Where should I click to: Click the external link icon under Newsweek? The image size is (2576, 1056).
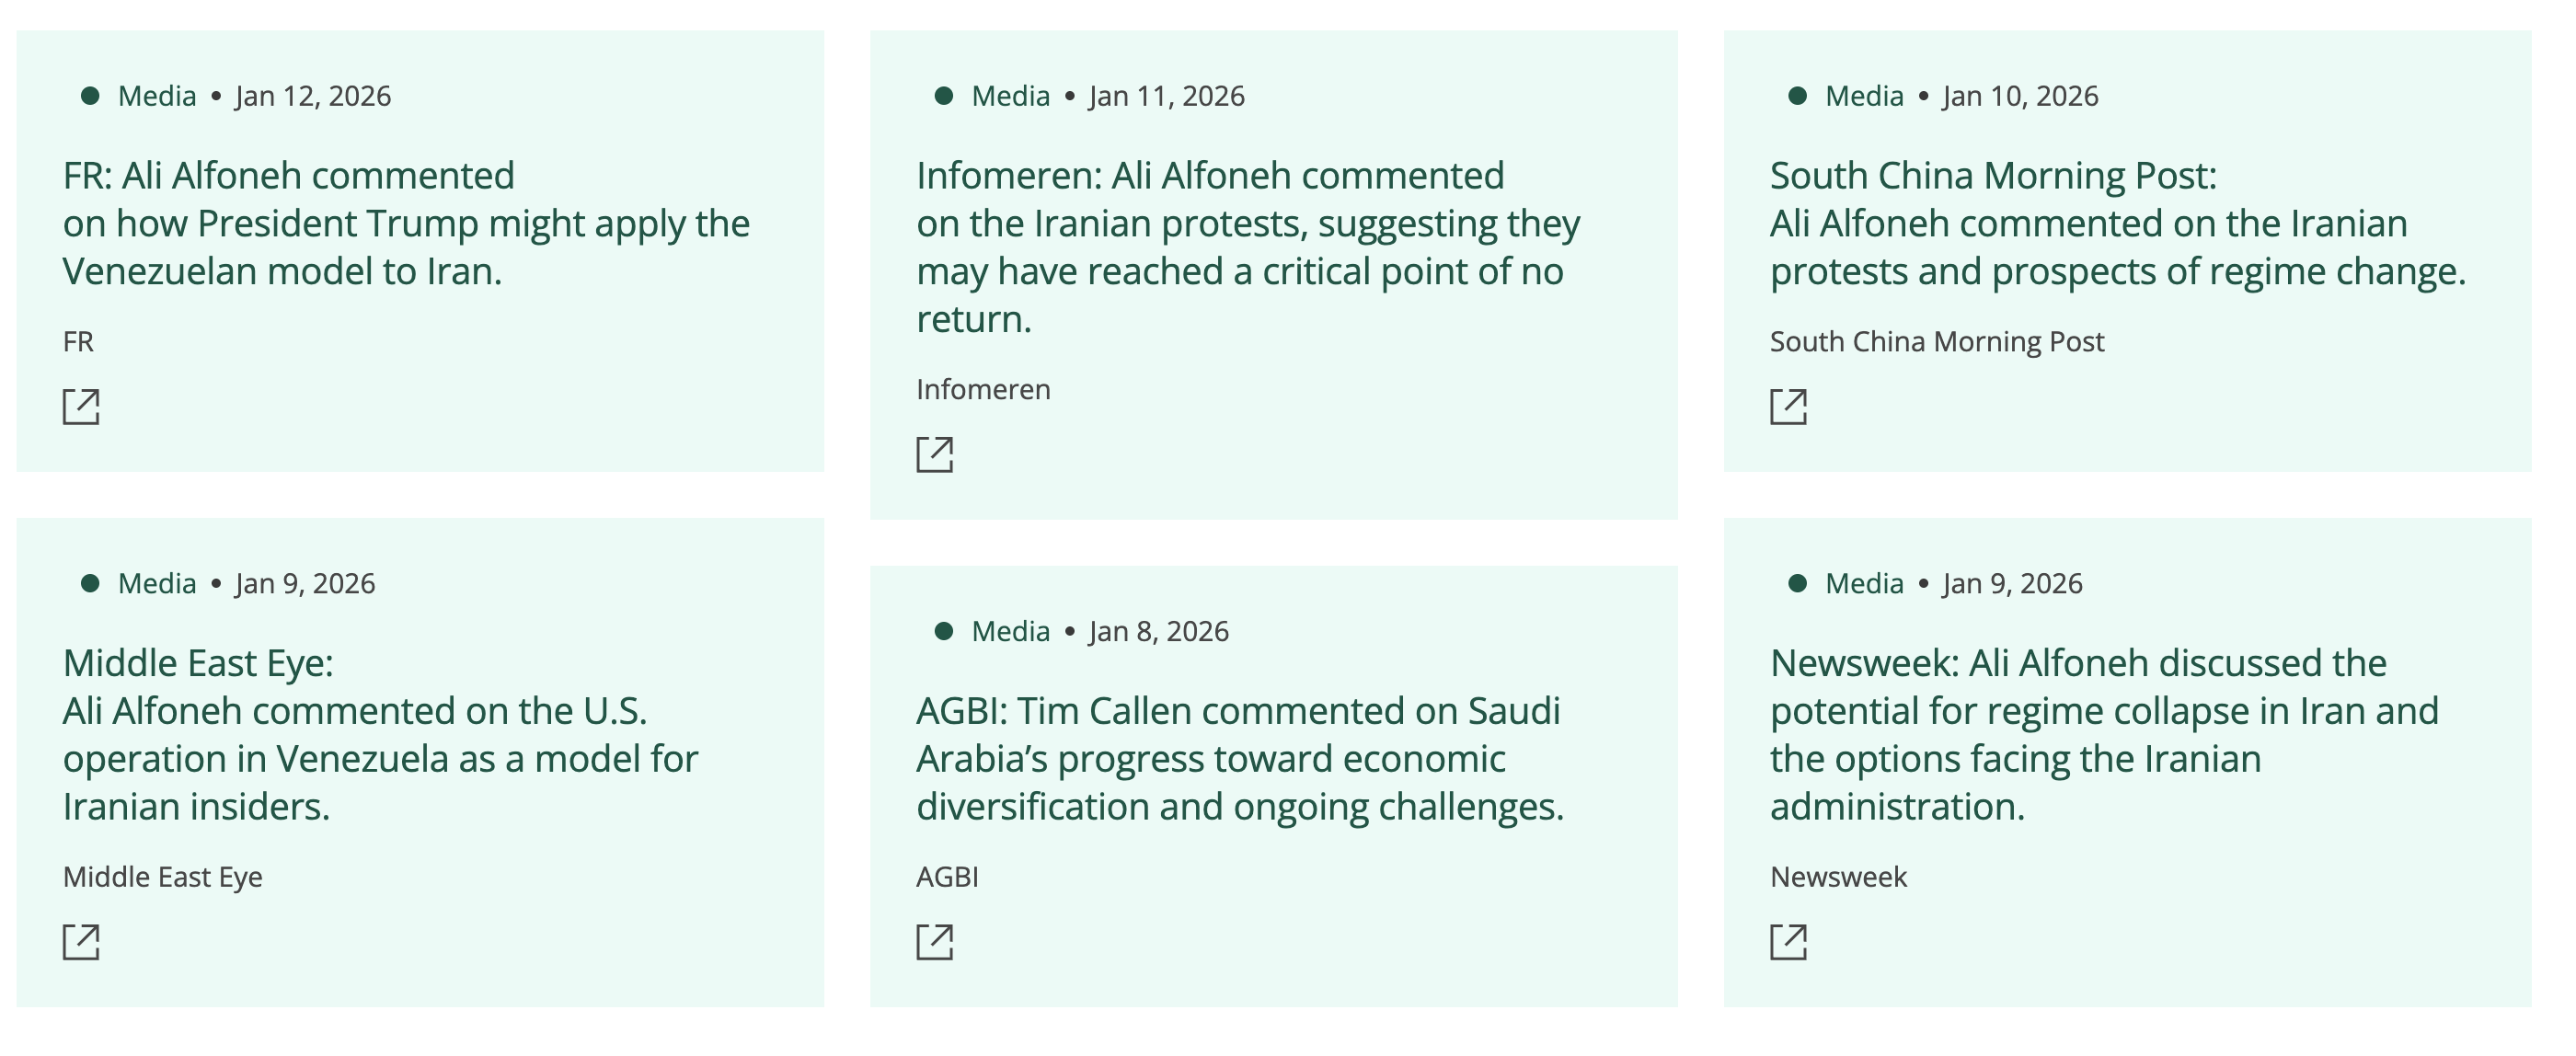tap(1789, 942)
